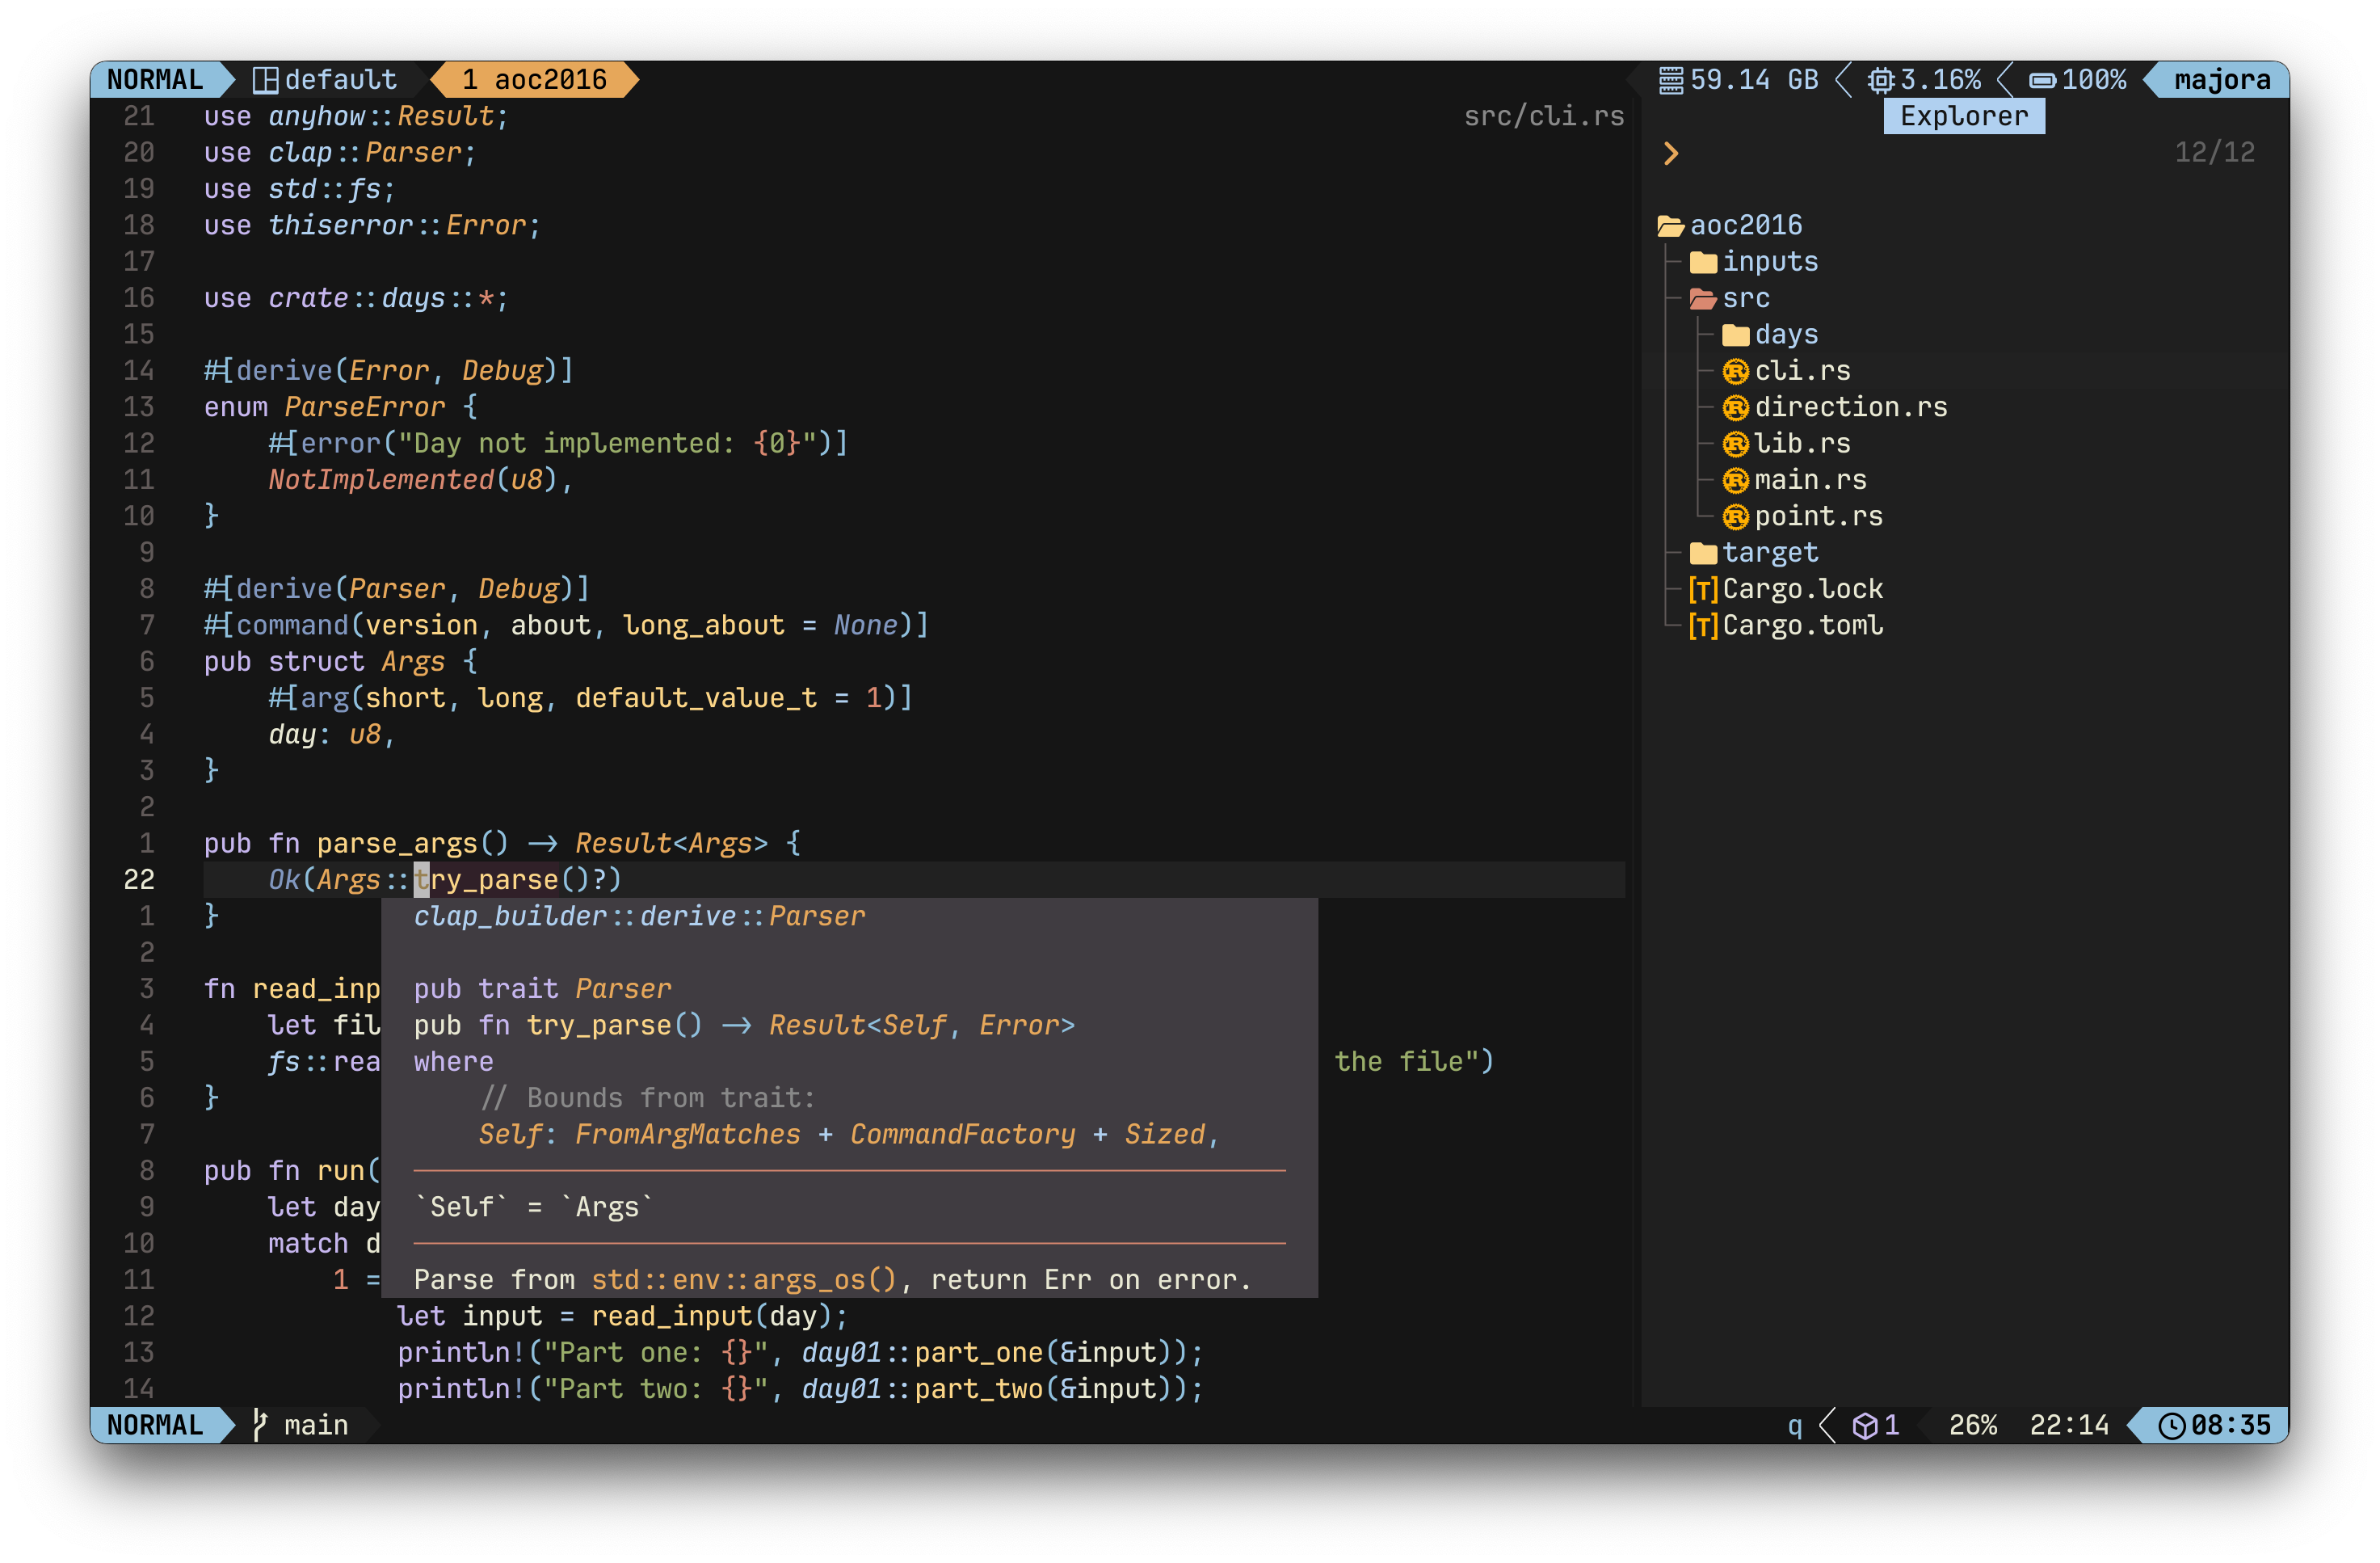Click the Rust icon for cli.rs

[x=1736, y=371]
